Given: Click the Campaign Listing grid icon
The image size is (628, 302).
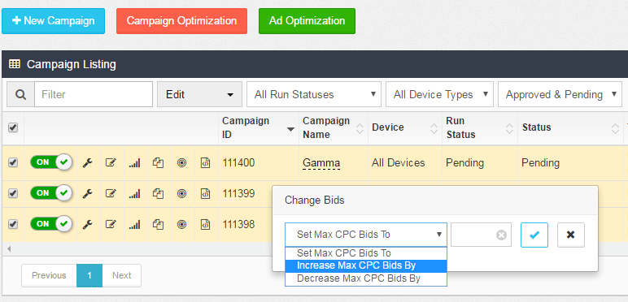Looking at the screenshot, I should pos(15,64).
